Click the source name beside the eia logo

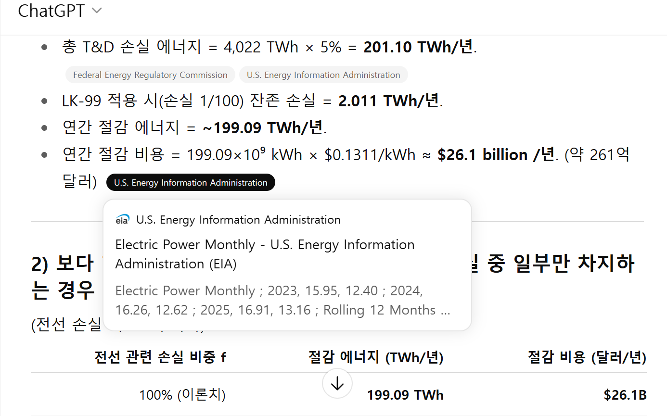[238, 220]
